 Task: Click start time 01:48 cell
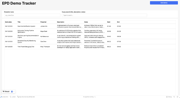[x=109, y=26]
